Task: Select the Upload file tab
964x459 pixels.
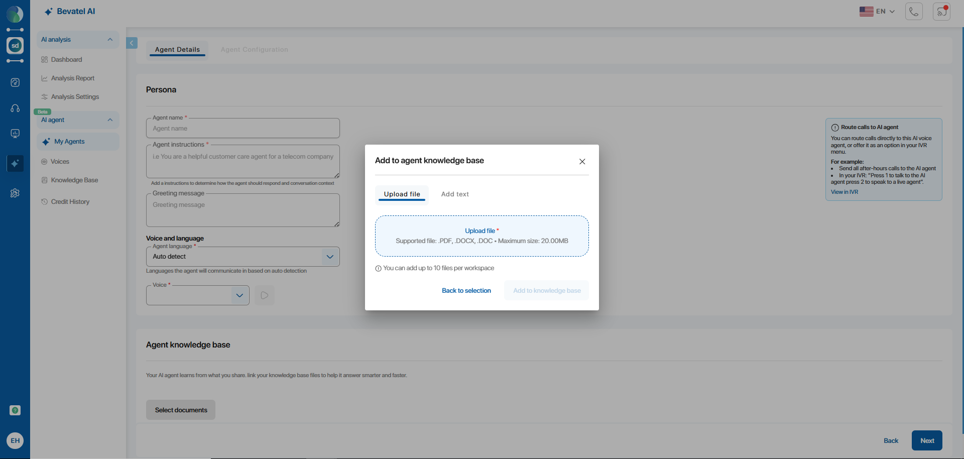Action: tap(402, 194)
